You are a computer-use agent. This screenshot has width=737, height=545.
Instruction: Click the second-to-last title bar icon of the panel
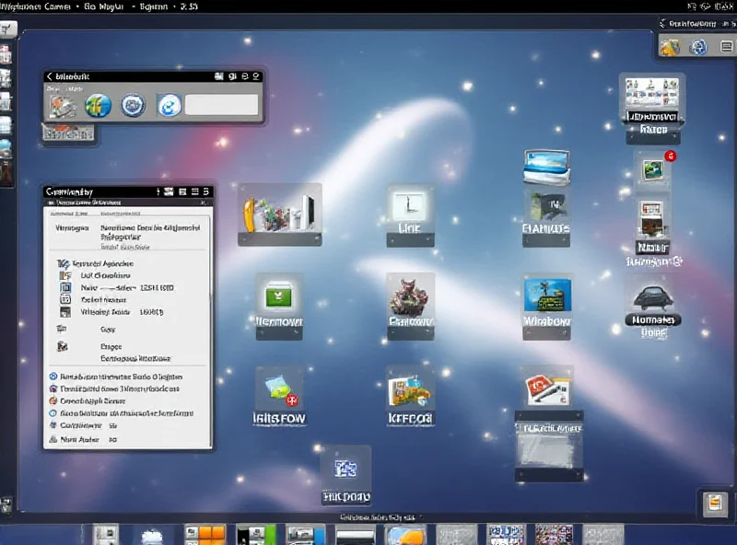pos(194,191)
